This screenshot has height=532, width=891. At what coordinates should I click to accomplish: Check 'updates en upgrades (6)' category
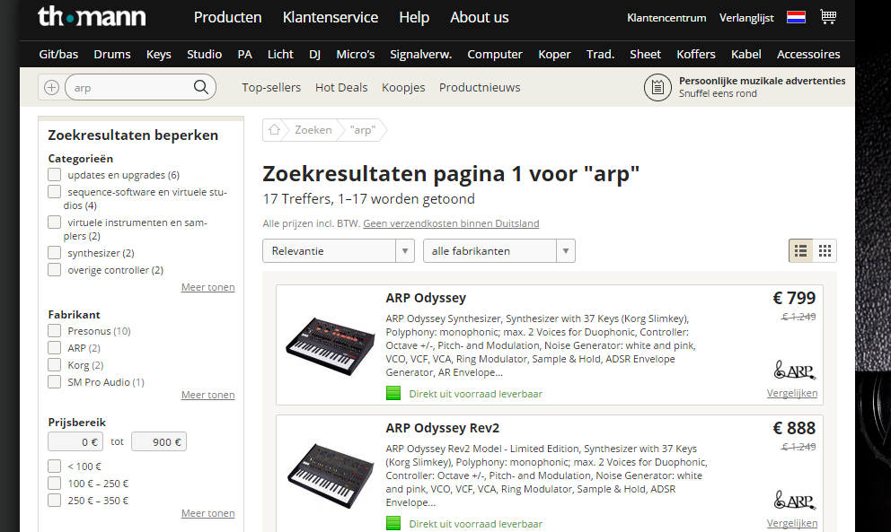tap(55, 174)
